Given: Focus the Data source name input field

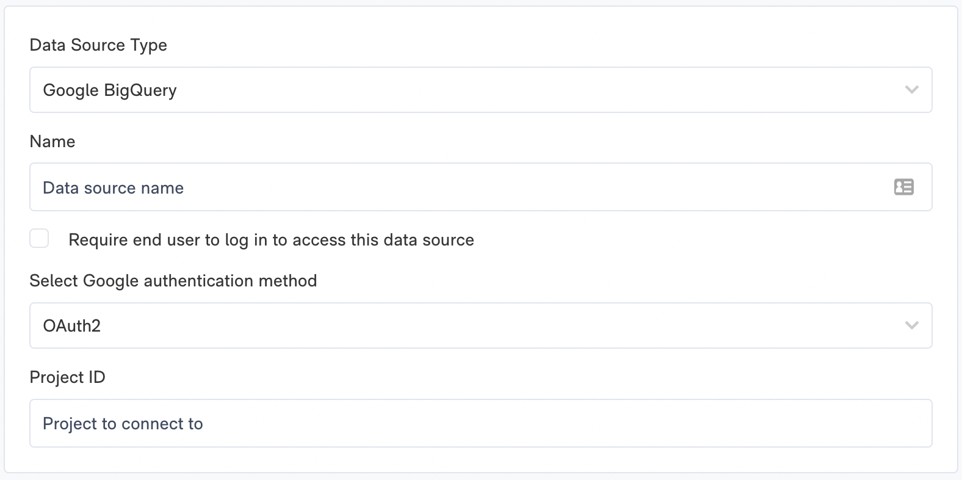Looking at the screenshot, I should pyautogui.click(x=481, y=187).
